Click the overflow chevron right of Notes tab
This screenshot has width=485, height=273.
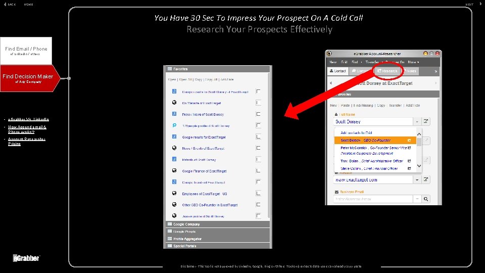click(x=436, y=71)
